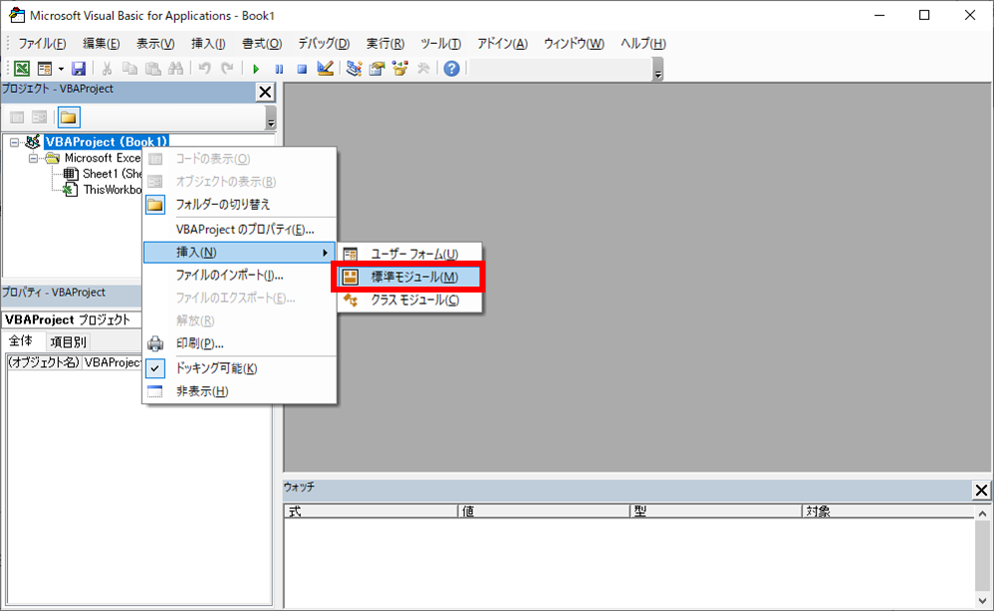Collapse the VBAProject (Book1) tree node
The width and height of the screenshot is (994, 611).
tap(14, 143)
